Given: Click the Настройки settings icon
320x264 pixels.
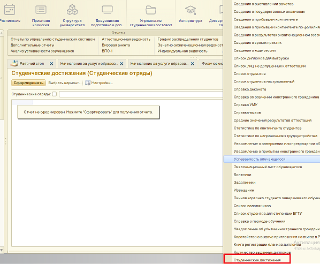Looking at the screenshot, I should tap(88, 82).
